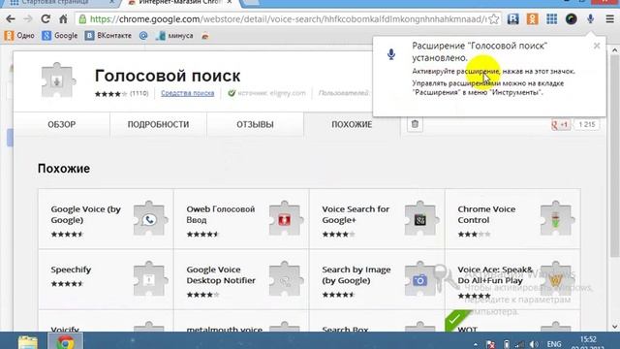Click the Google +1 button

click(x=560, y=125)
